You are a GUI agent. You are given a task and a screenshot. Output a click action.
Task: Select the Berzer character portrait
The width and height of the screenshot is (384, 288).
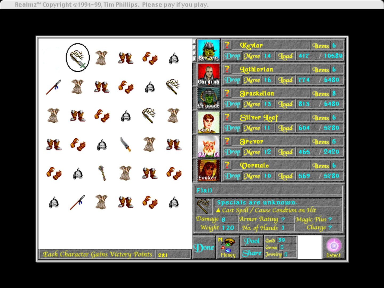pyautogui.click(x=209, y=50)
